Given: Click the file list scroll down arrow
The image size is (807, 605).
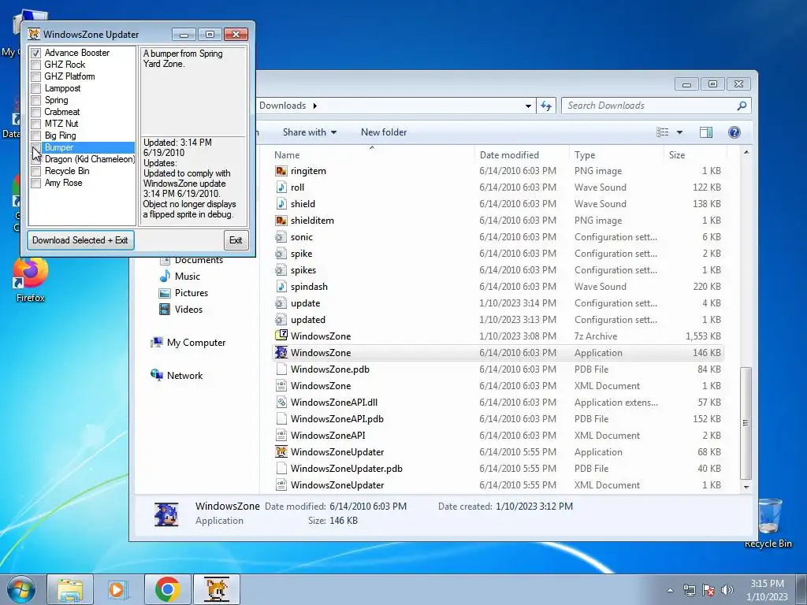Looking at the screenshot, I should [746, 487].
